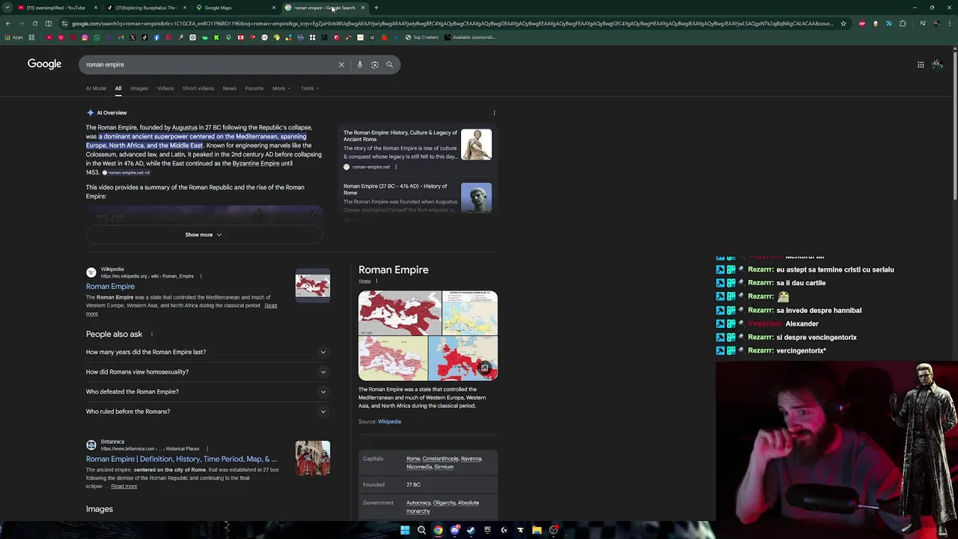Screen dimensions: 958x539
Task: Switch to the AI Mode tab
Action: (96, 88)
